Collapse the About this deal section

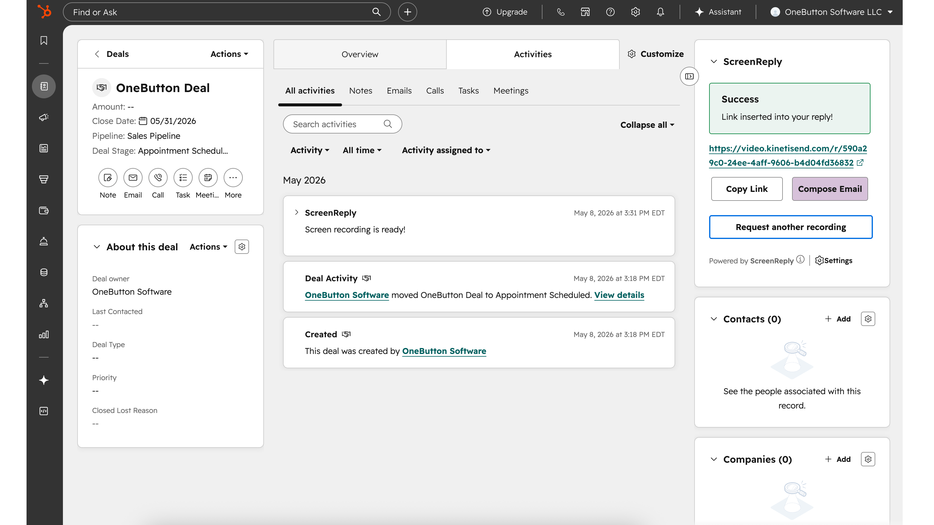[96, 247]
